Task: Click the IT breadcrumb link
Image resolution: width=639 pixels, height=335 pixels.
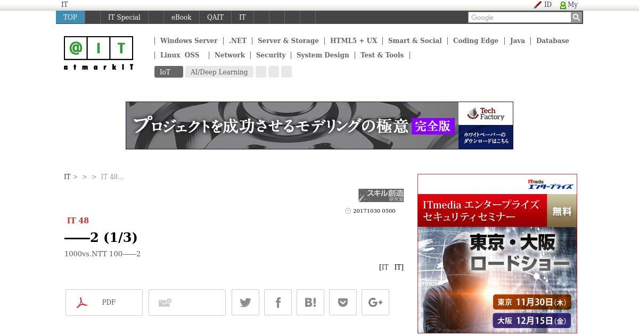Action: pyautogui.click(x=67, y=177)
